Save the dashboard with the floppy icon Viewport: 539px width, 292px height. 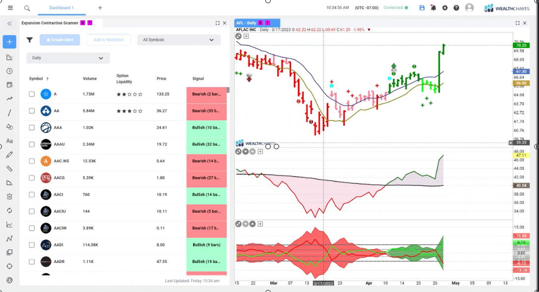pos(422,8)
